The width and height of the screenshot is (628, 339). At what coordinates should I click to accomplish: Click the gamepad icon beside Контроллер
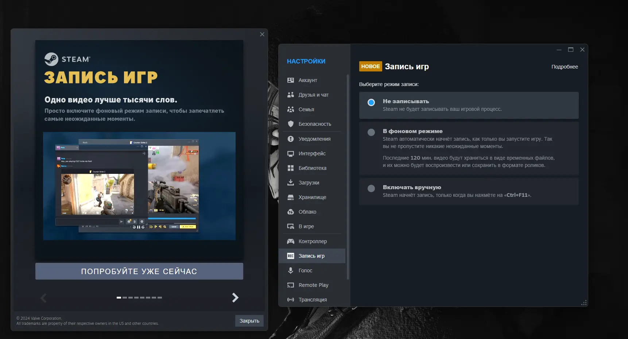point(291,241)
